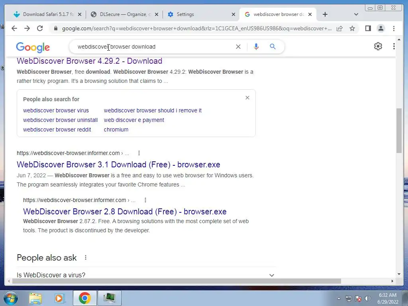Viewport: 408px width, 306px height.
Task: Open the Windows Start menu
Action: coord(10,298)
